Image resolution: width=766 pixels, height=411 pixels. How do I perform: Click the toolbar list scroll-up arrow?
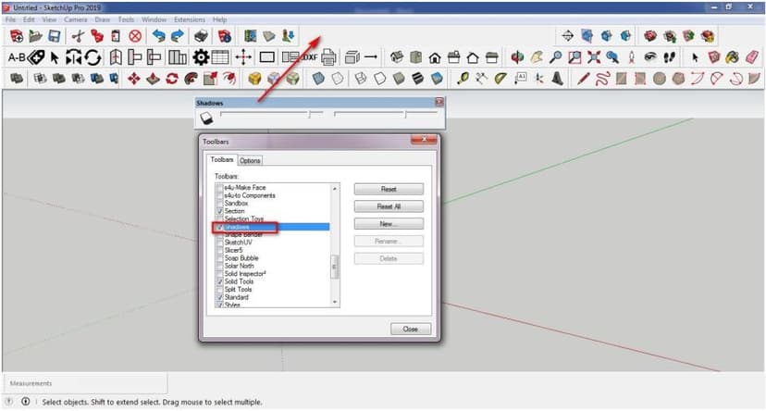pyautogui.click(x=335, y=188)
